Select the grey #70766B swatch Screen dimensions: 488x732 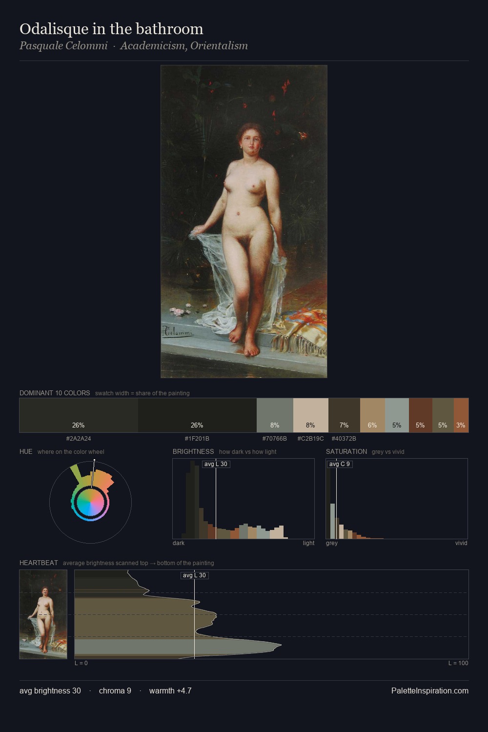(275, 415)
